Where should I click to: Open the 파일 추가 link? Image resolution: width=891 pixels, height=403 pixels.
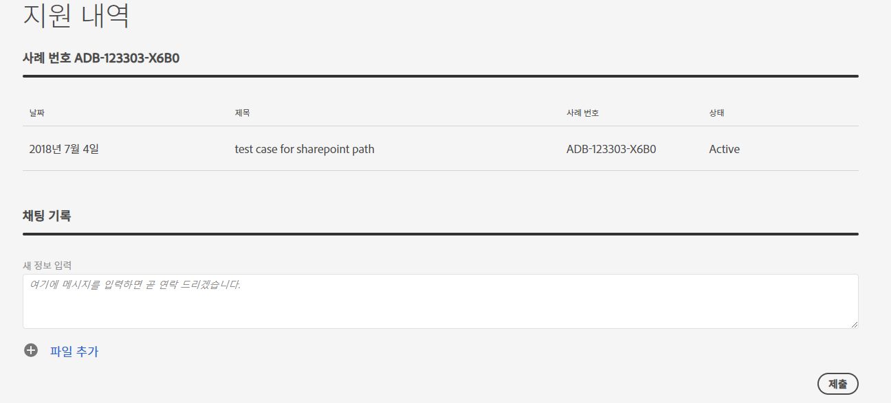[74, 352]
